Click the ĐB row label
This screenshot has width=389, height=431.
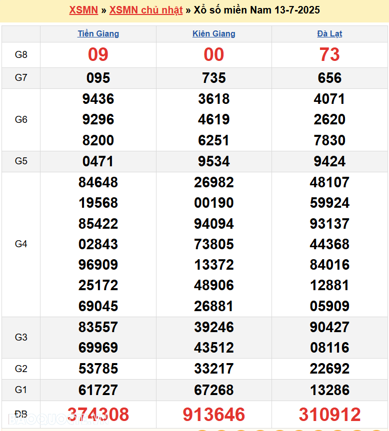[21, 415]
